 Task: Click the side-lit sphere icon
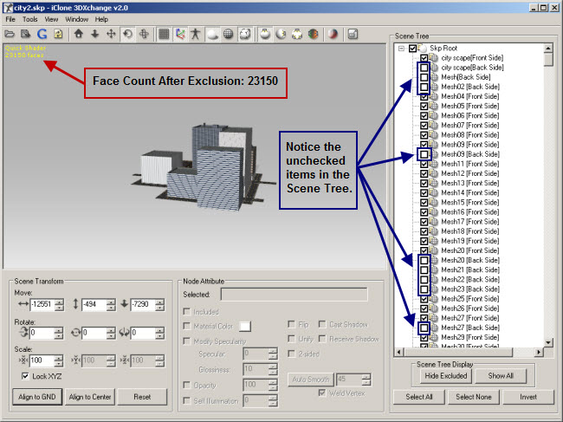[x=281, y=35]
